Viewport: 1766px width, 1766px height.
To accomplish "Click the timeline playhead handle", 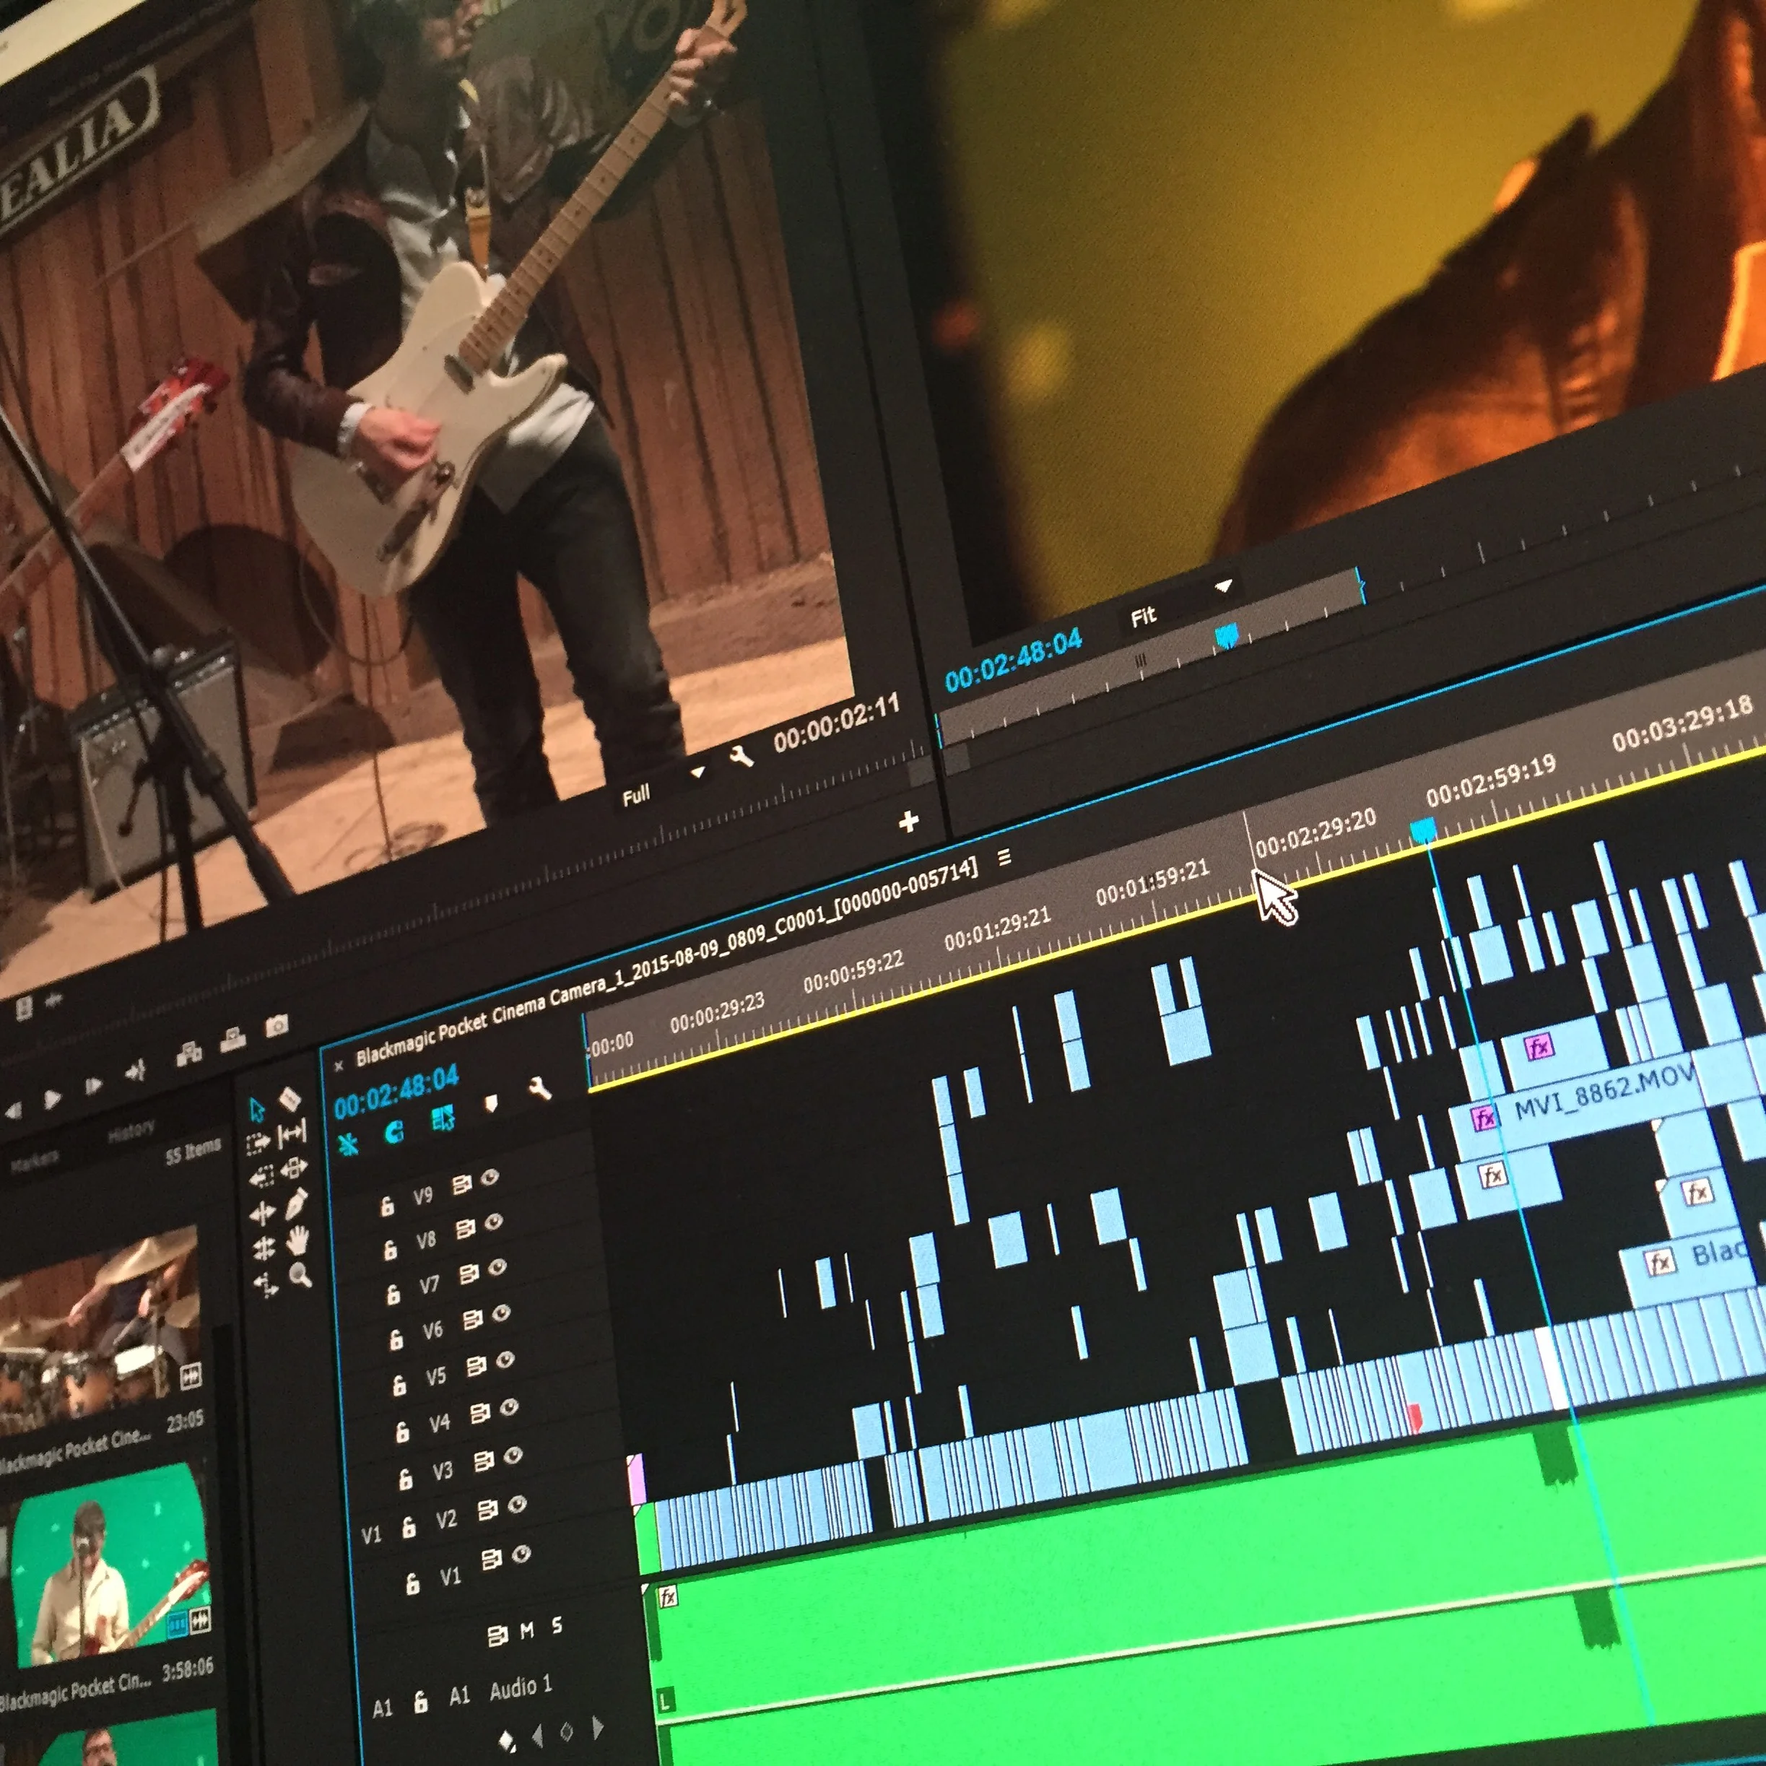I will [1423, 830].
